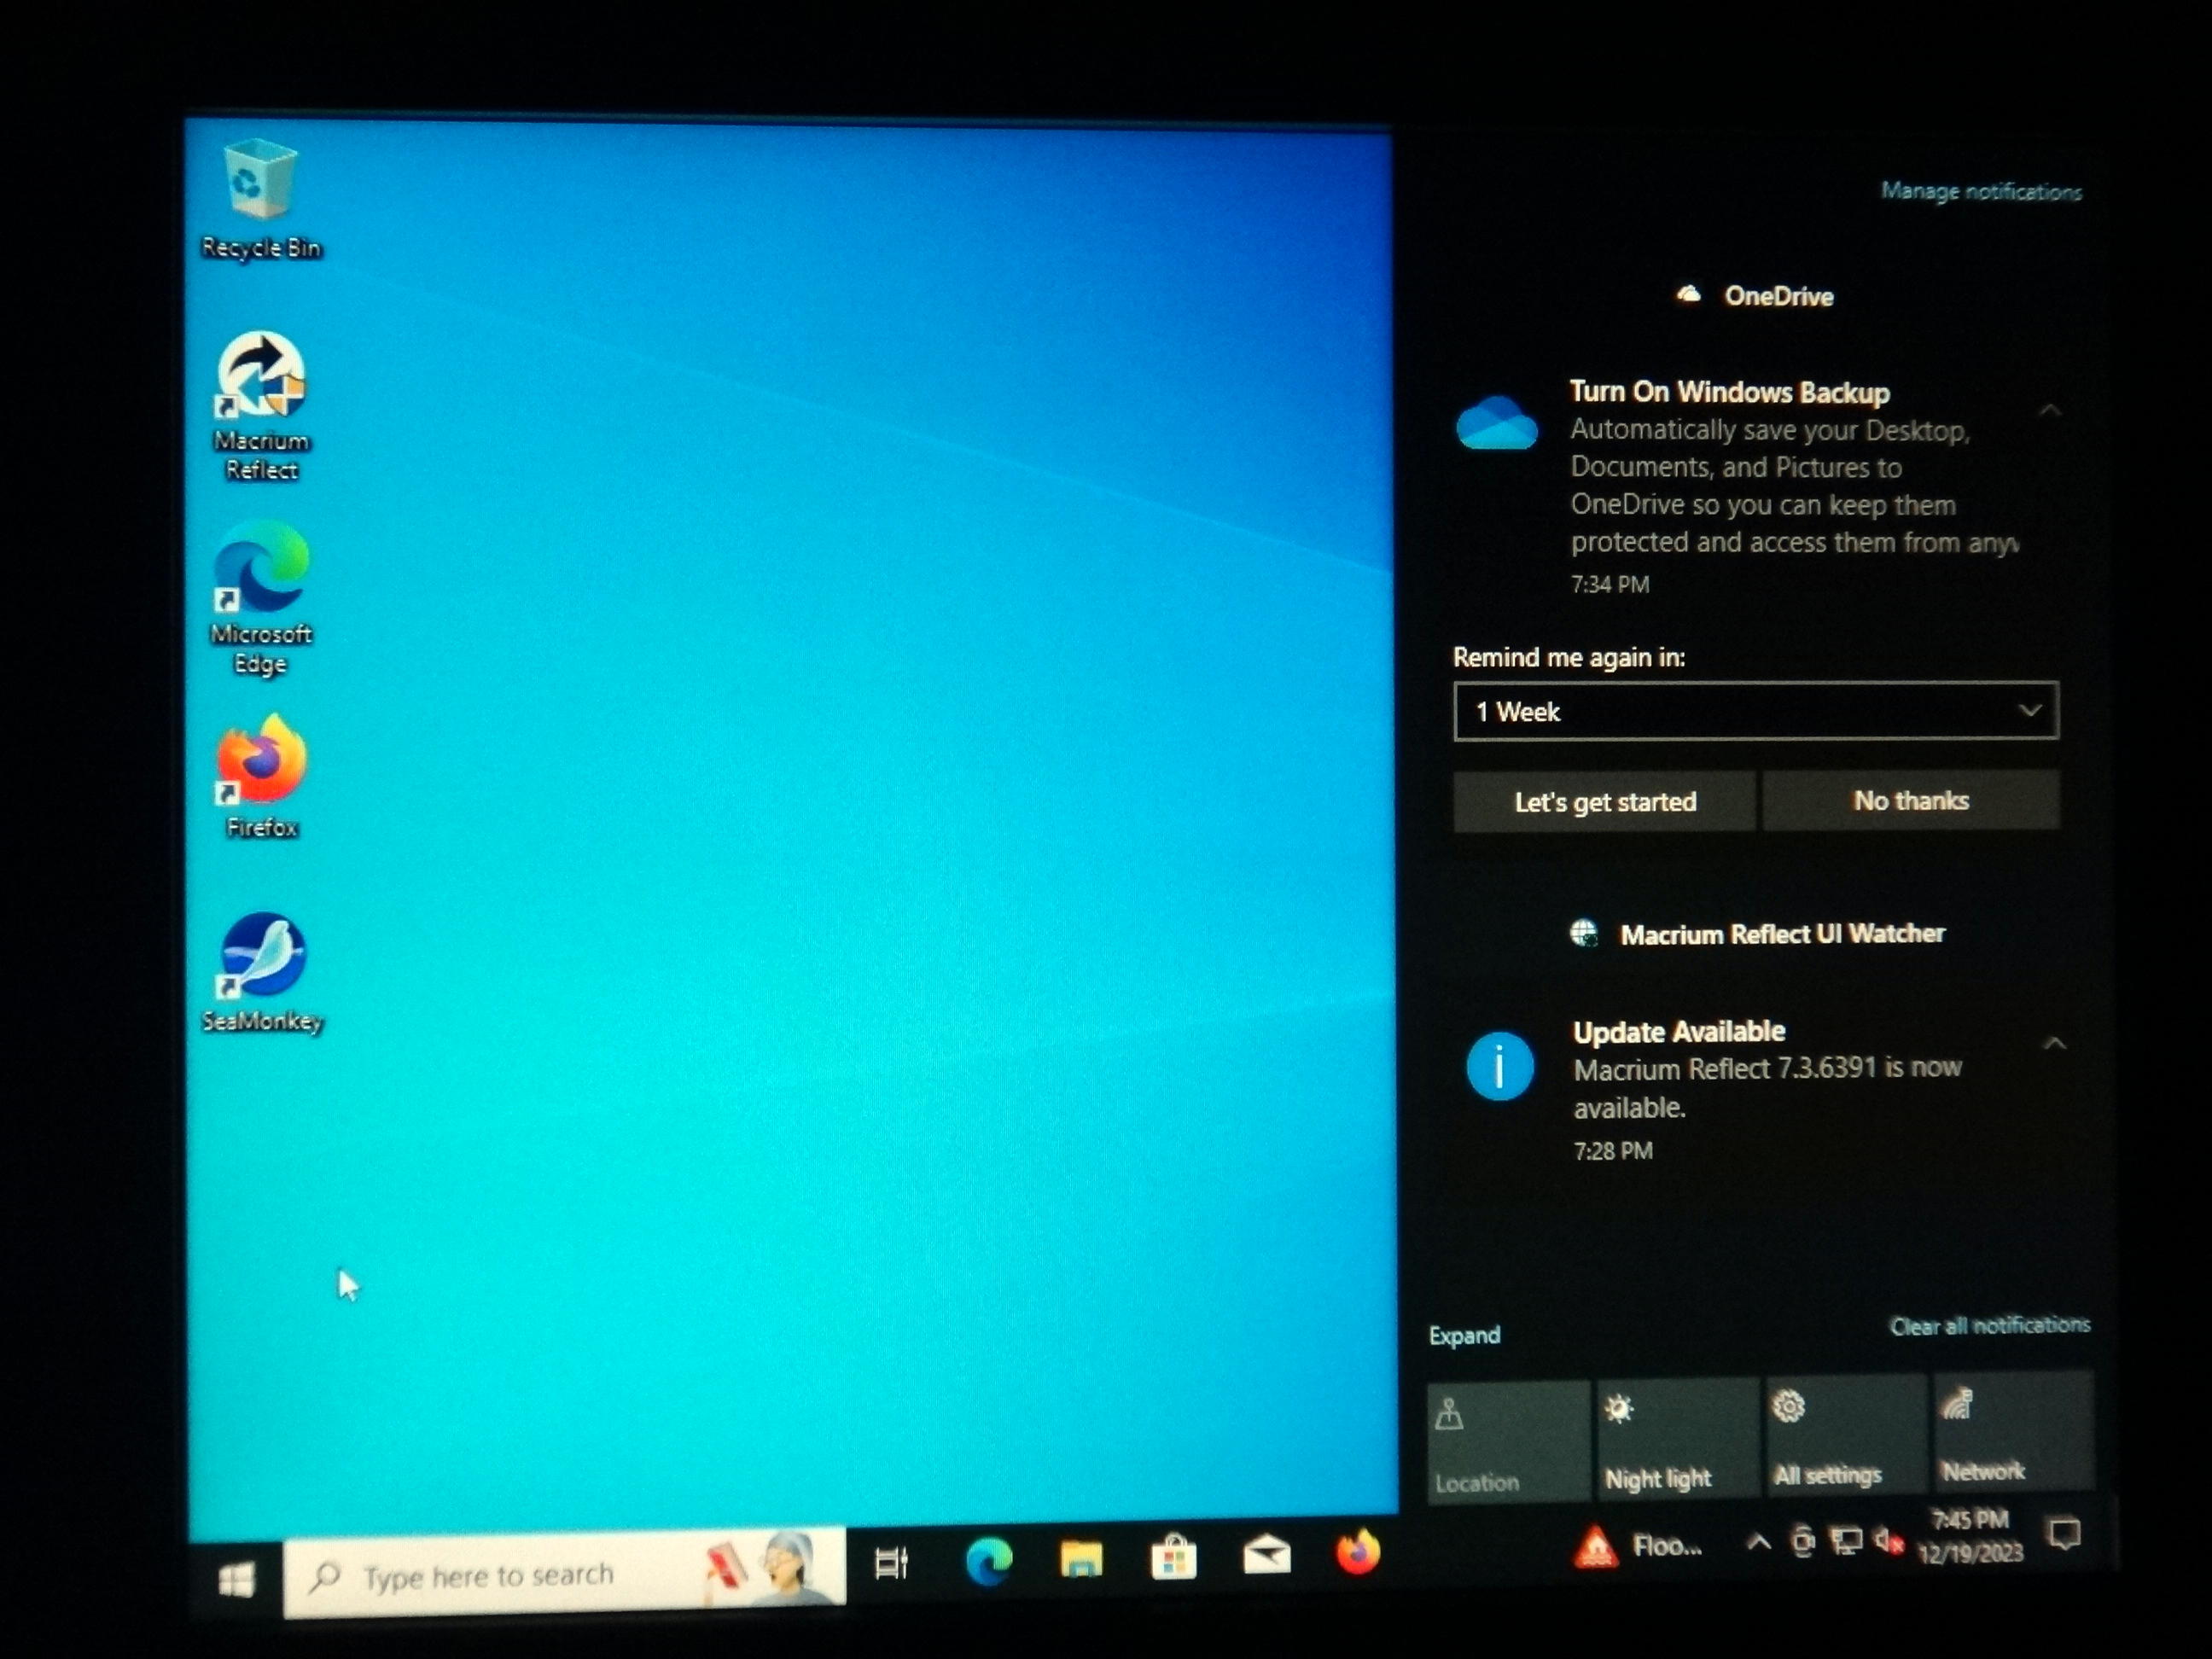The image size is (2212, 1659).
Task: Launch Microsoft Edge from the taskbar
Action: [x=988, y=1561]
